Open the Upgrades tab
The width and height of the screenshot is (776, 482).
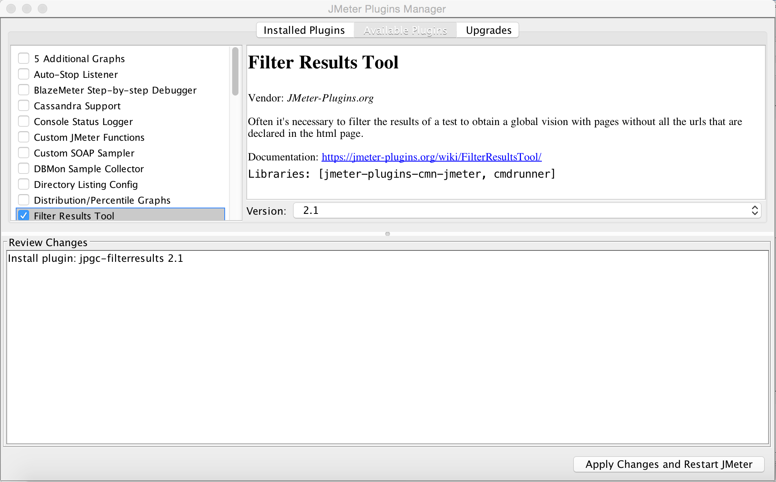point(488,30)
